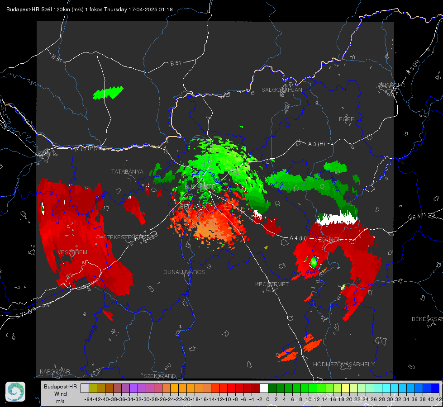Click the meteorological service swirl logo

15,392
